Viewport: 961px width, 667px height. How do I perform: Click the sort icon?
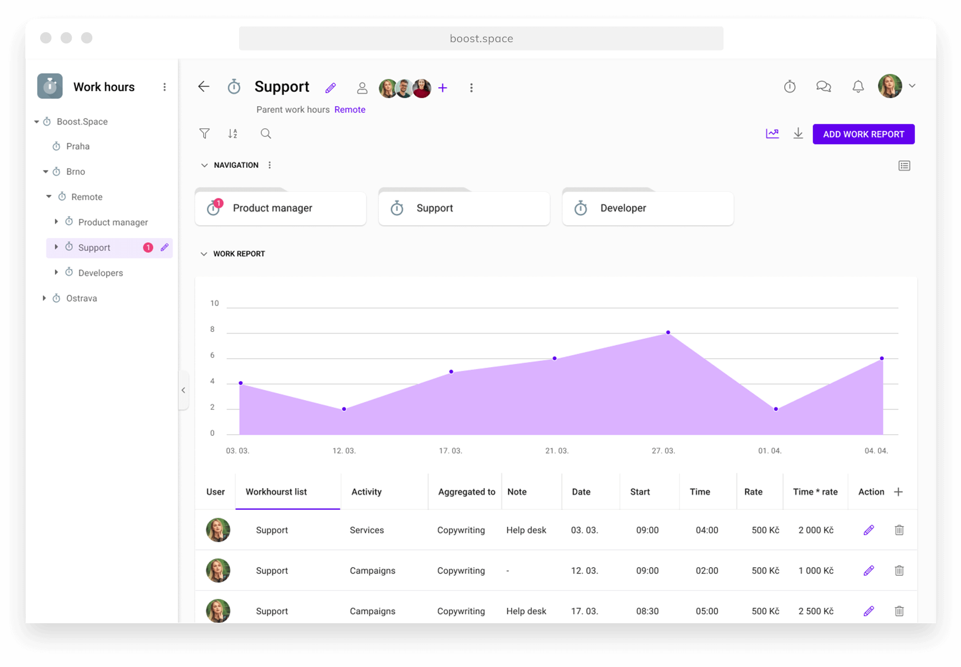point(233,134)
